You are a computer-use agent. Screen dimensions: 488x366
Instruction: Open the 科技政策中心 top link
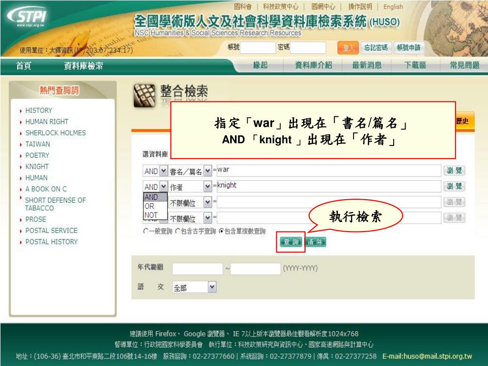tap(280, 7)
